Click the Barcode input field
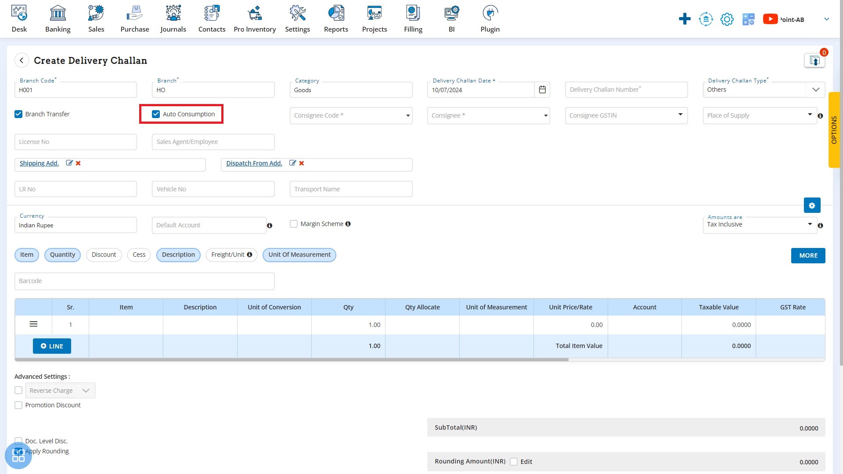Viewport: 843px width, 474px height. (x=144, y=281)
